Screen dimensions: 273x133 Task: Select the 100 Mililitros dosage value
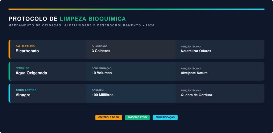click(x=103, y=95)
